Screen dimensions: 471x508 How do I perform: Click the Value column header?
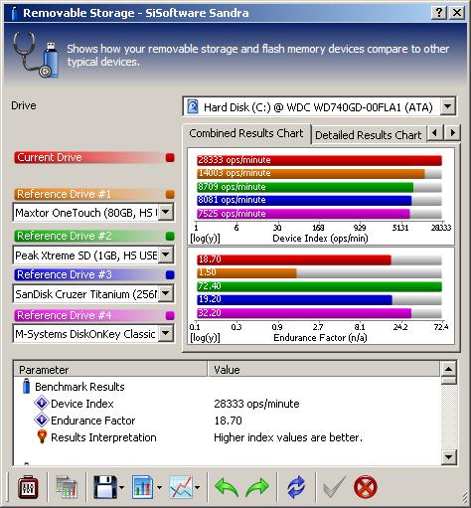pos(324,370)
